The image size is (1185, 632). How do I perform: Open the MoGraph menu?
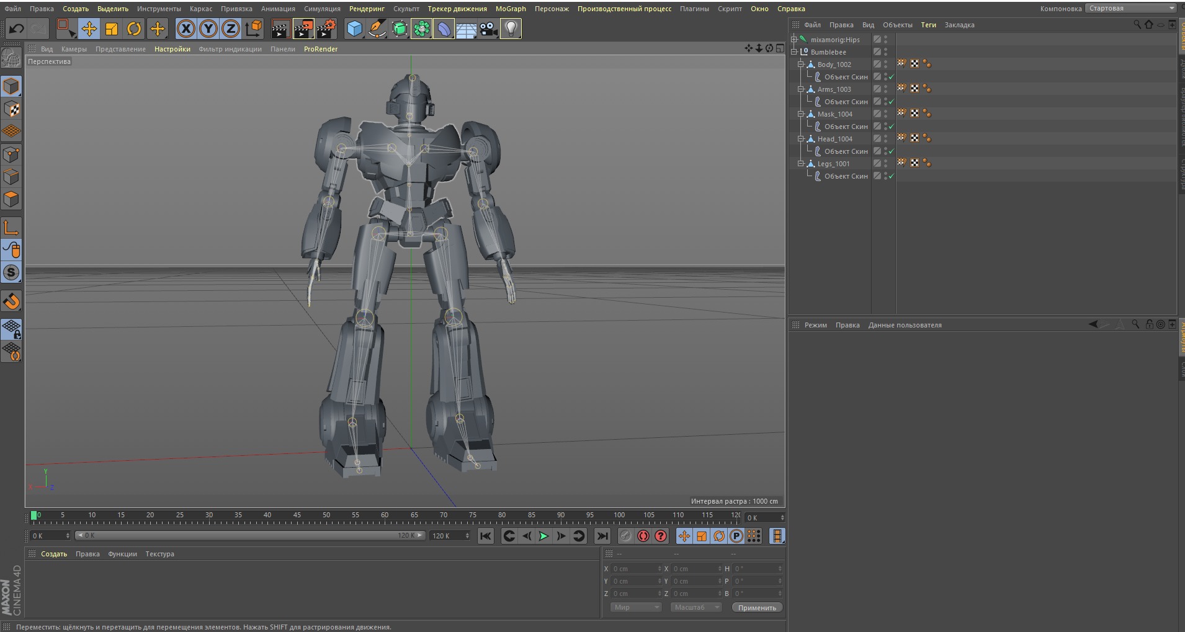(511, 9)
